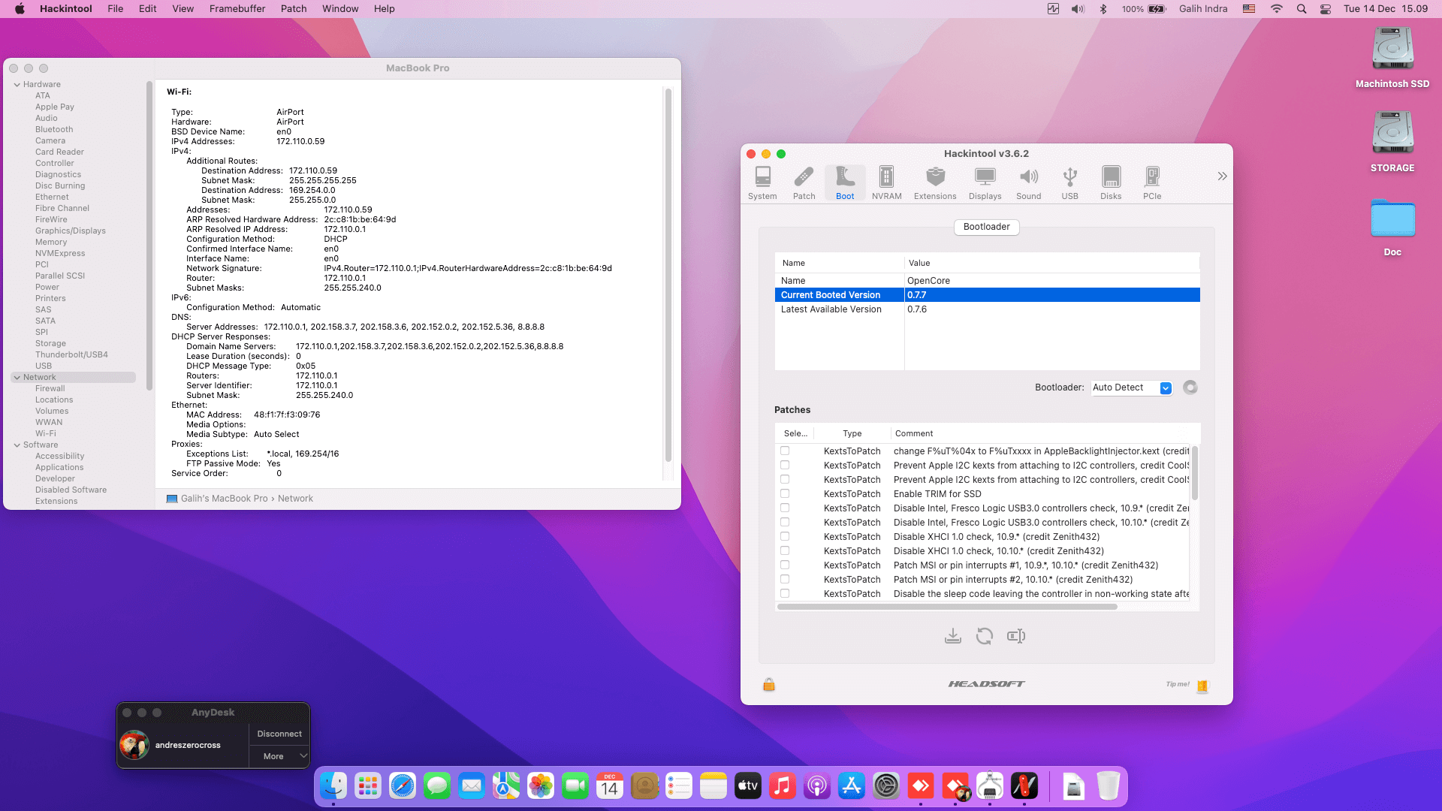Open the Patch menu in menu bar
This screenshot has height=811, width=1442.
pos(294,9)
